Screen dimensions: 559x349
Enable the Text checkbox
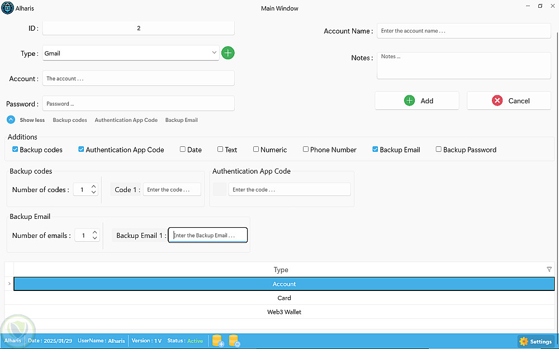point(220,150)
